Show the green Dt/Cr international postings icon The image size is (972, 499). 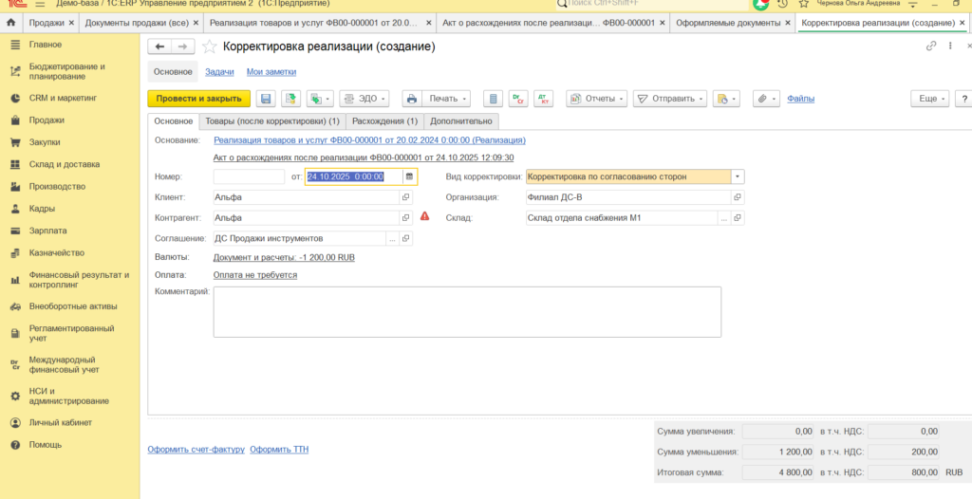[x=517, y=99]
